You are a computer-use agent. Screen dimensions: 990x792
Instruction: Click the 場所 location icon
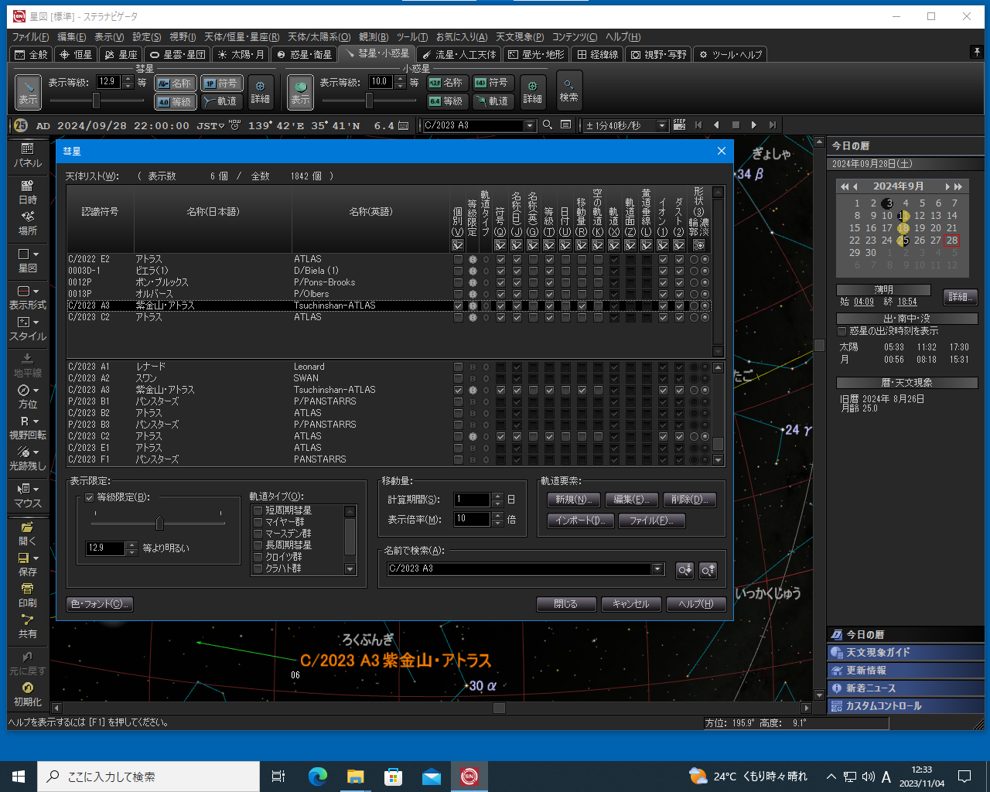[x=27, y=222]
